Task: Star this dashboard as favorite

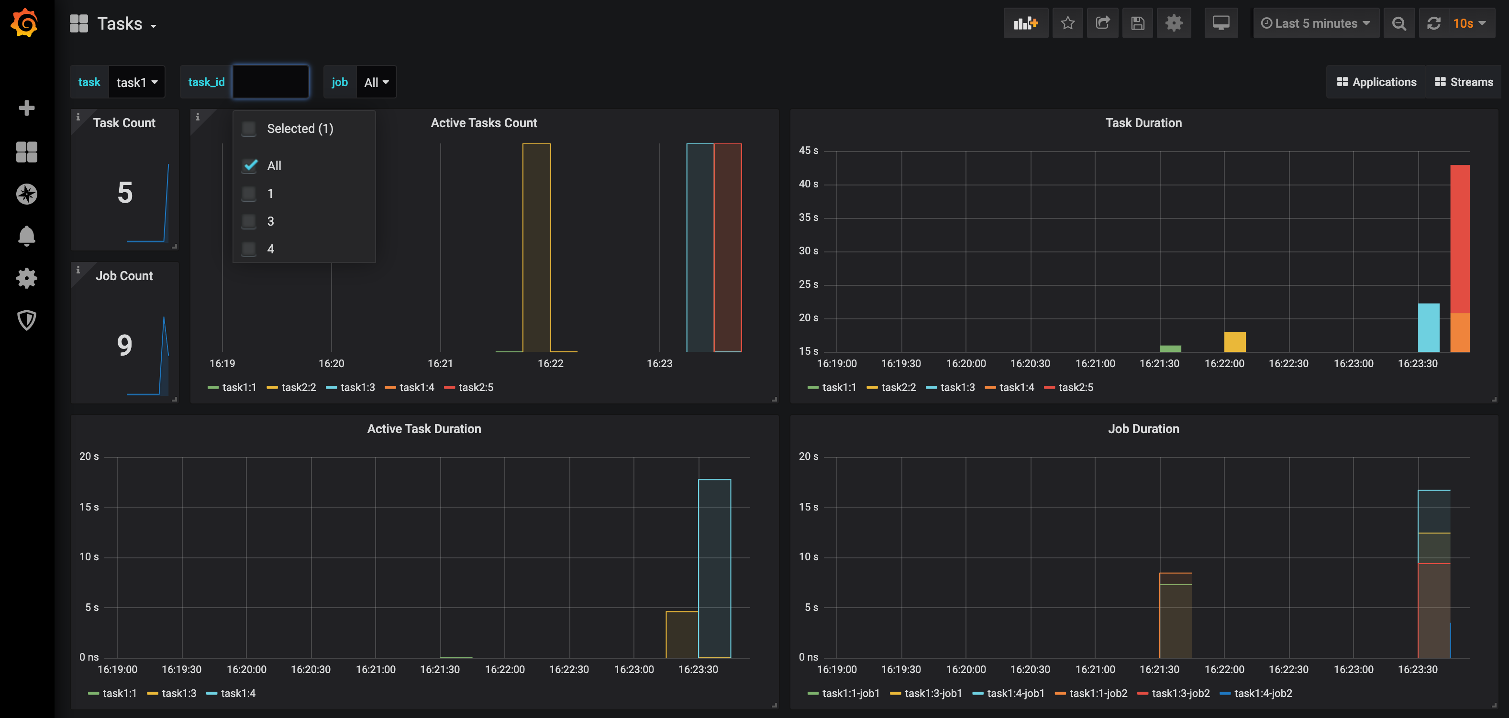Action: coord(1067,23)
